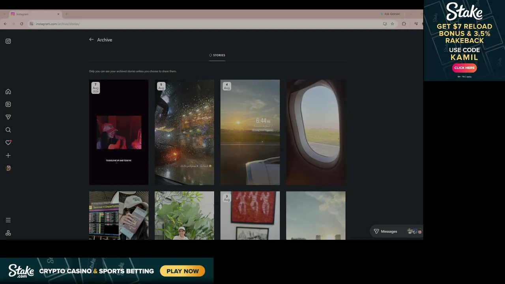This screenshot has height=284, width=505.
Task: Click the 'Only you can see your archived stories' note
Action: point(133,71)
